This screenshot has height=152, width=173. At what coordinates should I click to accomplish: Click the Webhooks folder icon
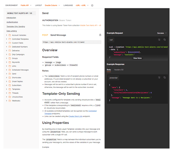[10, 101]
